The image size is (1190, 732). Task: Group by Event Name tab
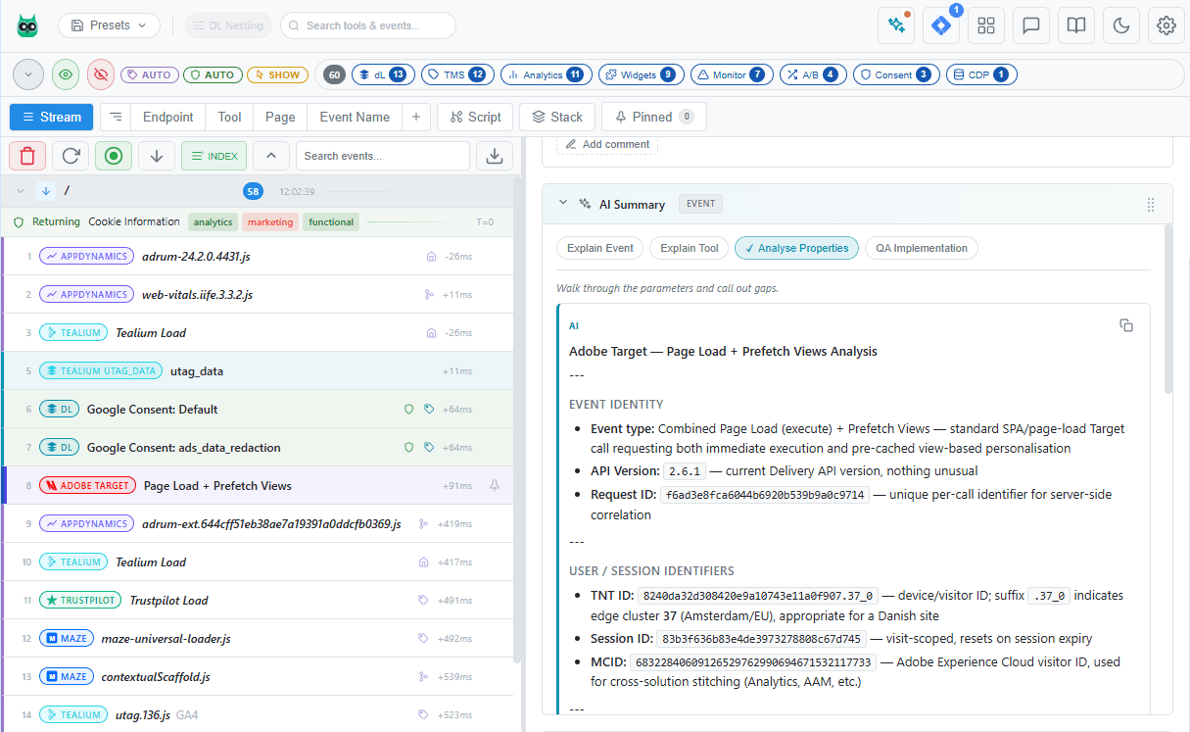pos(355,117)
